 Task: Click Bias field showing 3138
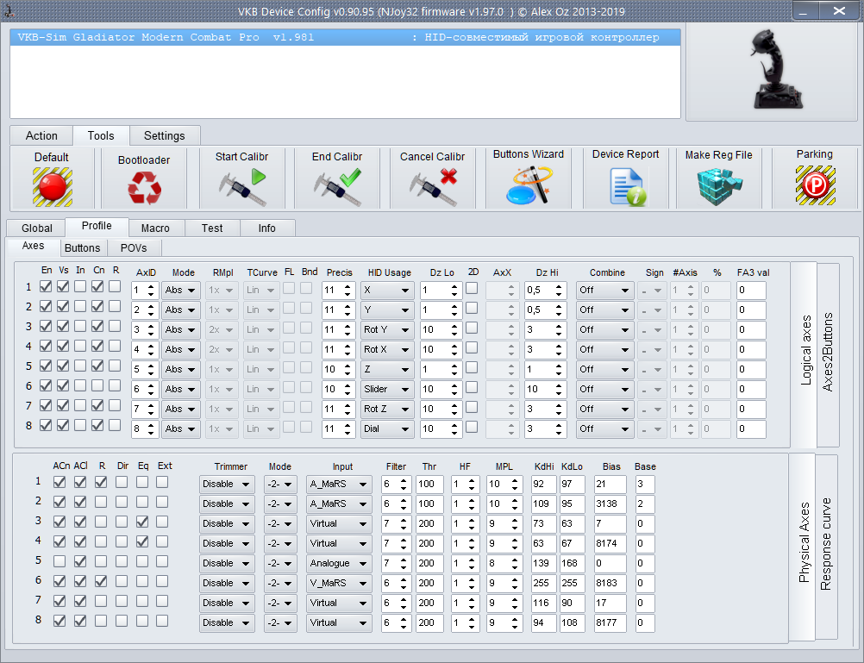click(x=610, y=504)
